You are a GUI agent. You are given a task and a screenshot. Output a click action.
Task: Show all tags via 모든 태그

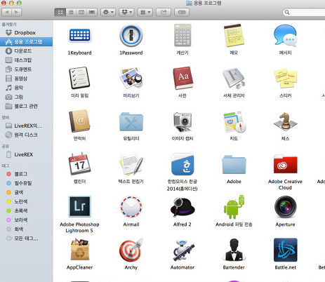click(x=26, y=239)
